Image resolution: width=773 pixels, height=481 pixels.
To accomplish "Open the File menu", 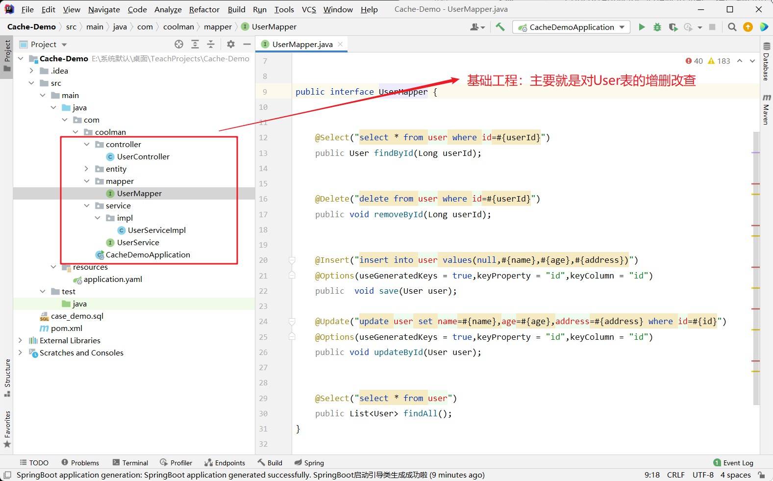I will tap(27, 9).
